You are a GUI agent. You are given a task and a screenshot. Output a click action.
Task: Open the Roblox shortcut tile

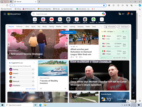[35, 19]
